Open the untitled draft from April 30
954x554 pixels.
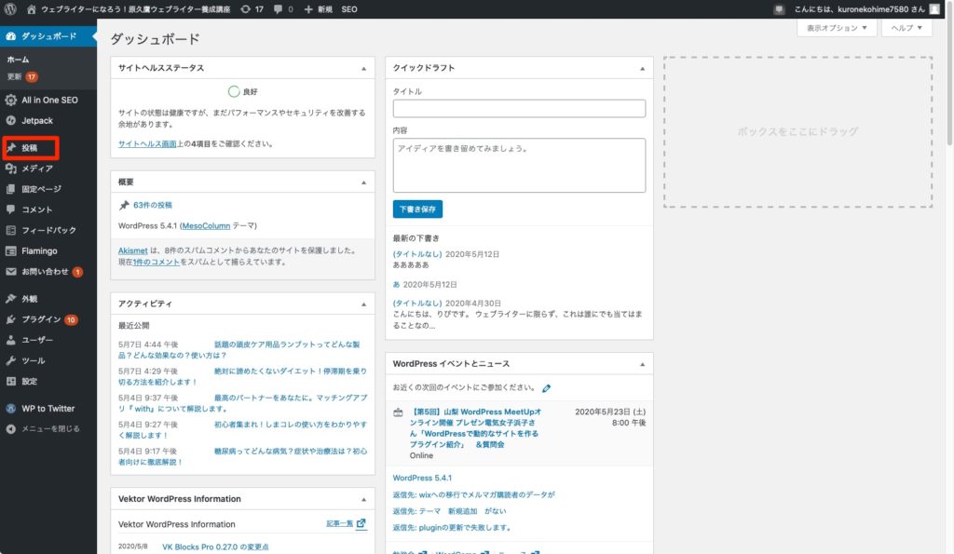point(417,303)
